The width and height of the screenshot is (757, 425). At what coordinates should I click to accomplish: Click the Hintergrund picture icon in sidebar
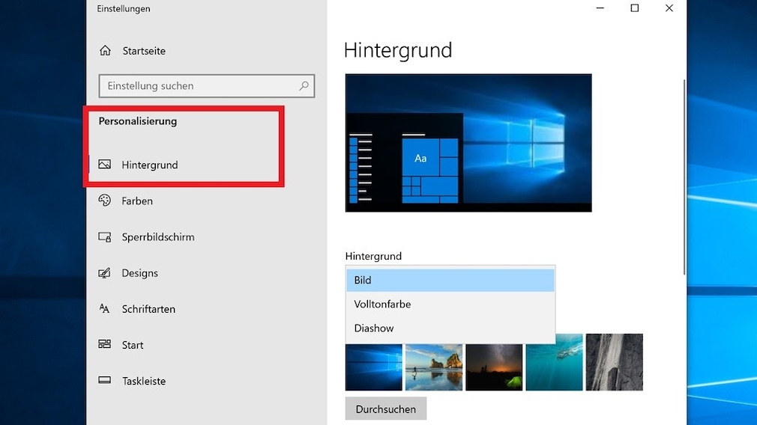[x=105, y=165]
